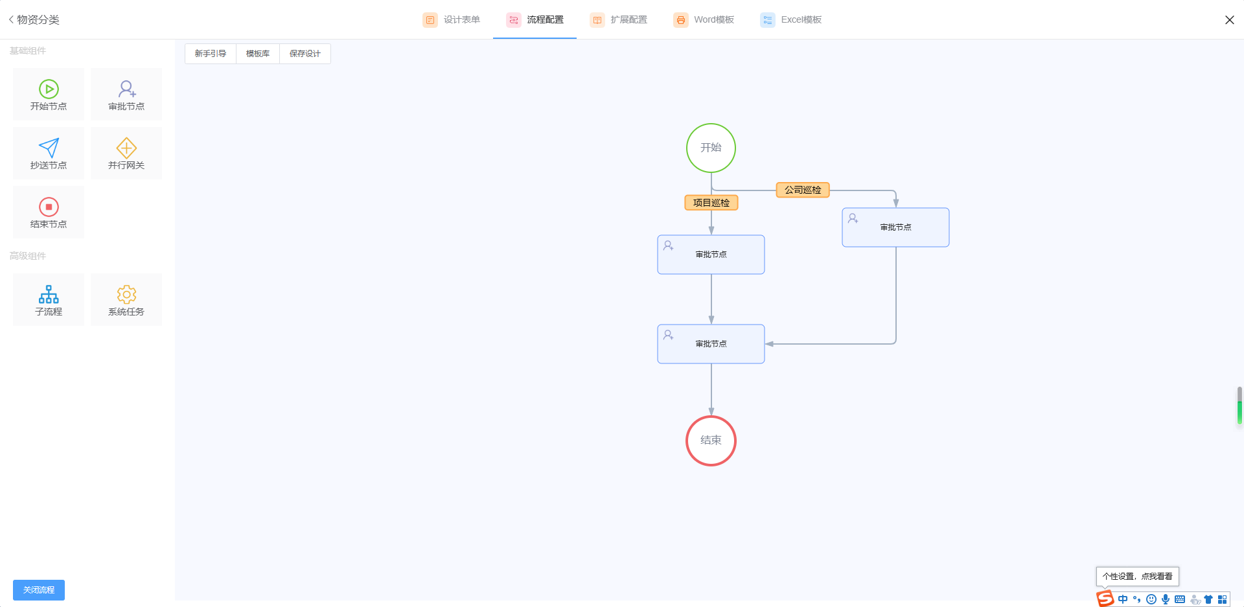Viewport: 1244px width, 607px height.
Task: Select the right-branch 审批节点 box
Action: [x=895, y=227]
